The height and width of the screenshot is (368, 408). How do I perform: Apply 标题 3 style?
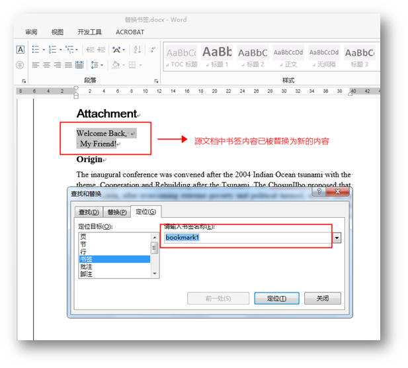[360, 56]
